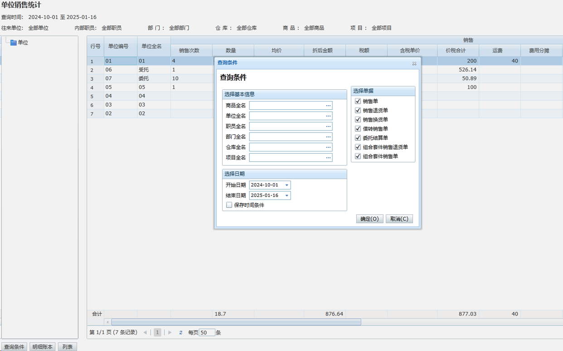Click ellipsis icon beside 商品全名 field
Screen dimensions: 563x351
click(x=328, y=106)
